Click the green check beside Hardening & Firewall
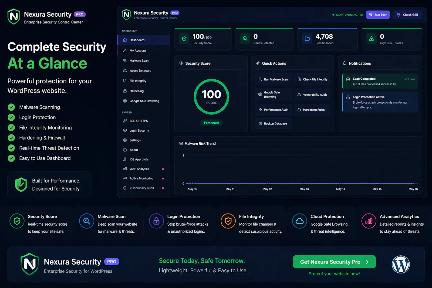This screenshot has width=432, height=288. (11, 138)
